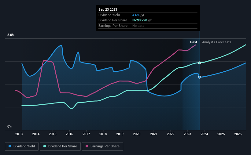Click the 4.6% dividend yield value
The height and width of the screenshot is (155, 251).
click(x=136, y=15)
